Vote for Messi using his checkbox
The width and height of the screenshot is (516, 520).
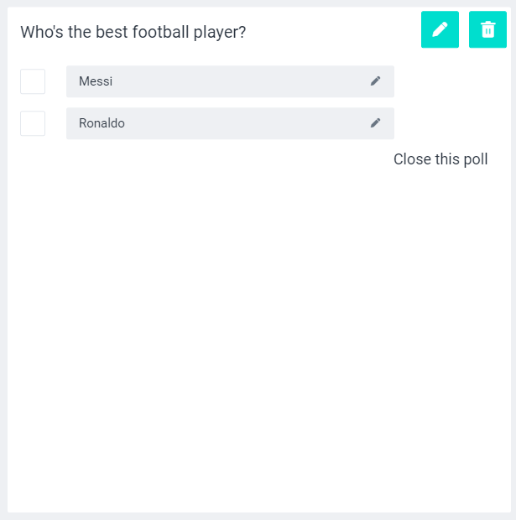click(33, 81)
